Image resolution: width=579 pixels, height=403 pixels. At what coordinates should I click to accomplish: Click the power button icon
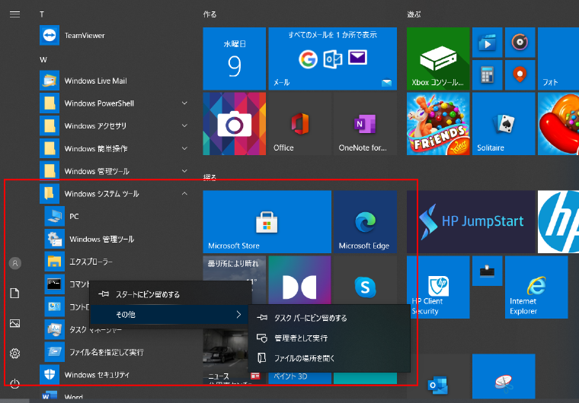coord(14,383)
